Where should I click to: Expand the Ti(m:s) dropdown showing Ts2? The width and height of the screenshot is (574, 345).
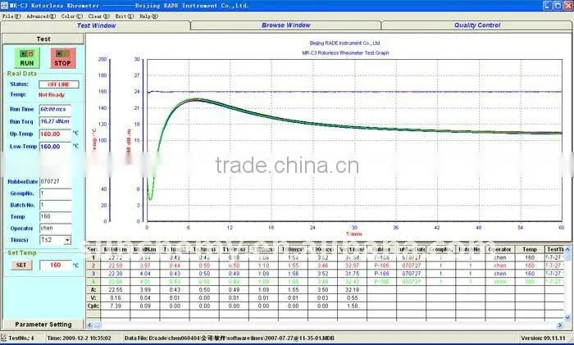67,240
